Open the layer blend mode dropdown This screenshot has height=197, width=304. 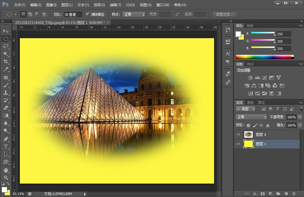pyautogui.click(x=251, y=117)
